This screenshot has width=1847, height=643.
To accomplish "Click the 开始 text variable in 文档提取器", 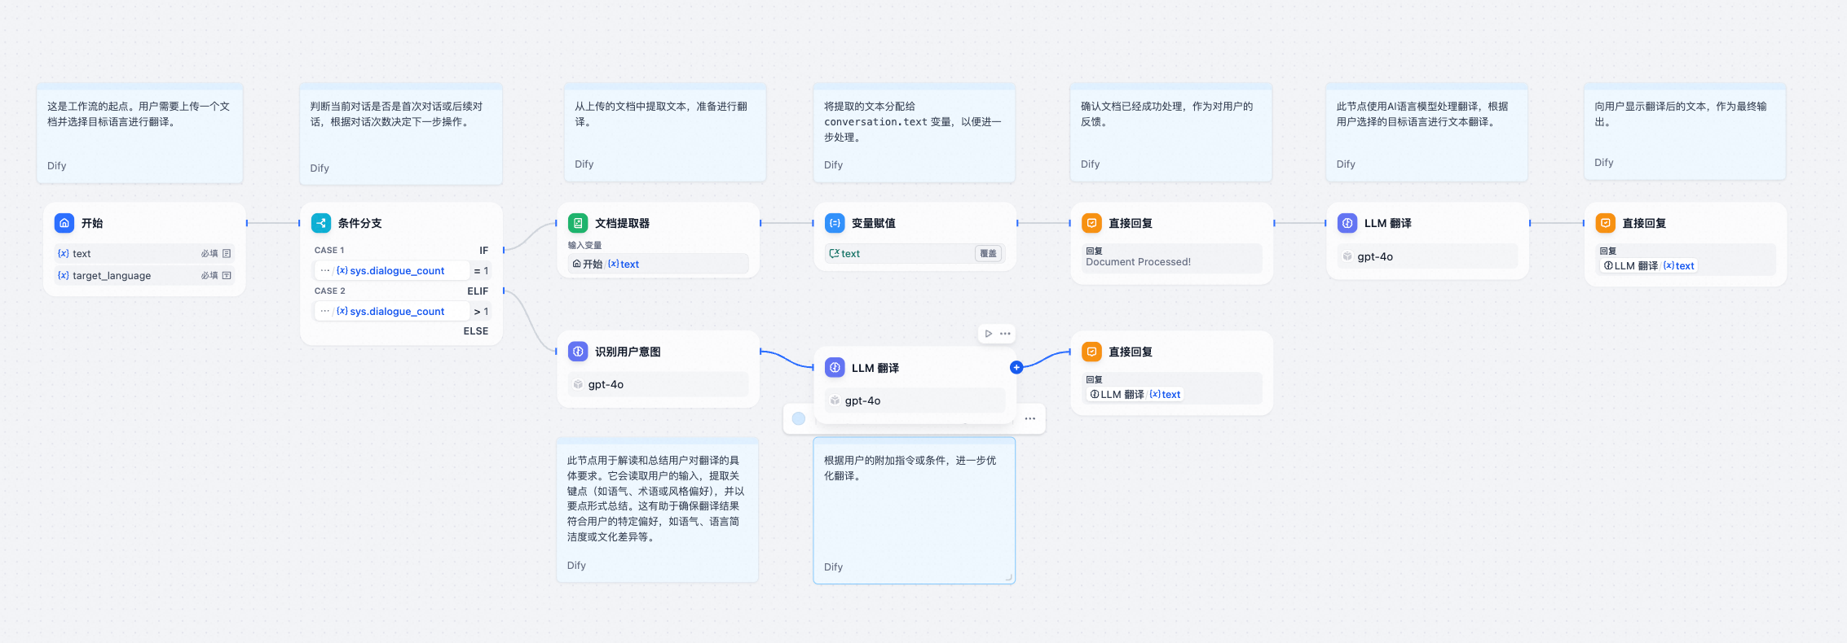I will 606,265.
